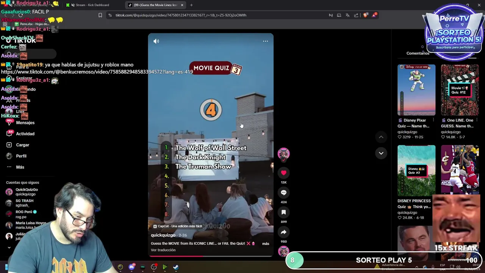Expand the followed accounts list chevron
The image size is (485, 273).
point(9,248)
